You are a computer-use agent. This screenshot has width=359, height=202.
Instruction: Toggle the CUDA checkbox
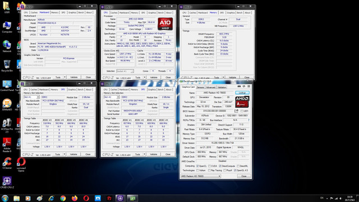(x=209, y=166)
